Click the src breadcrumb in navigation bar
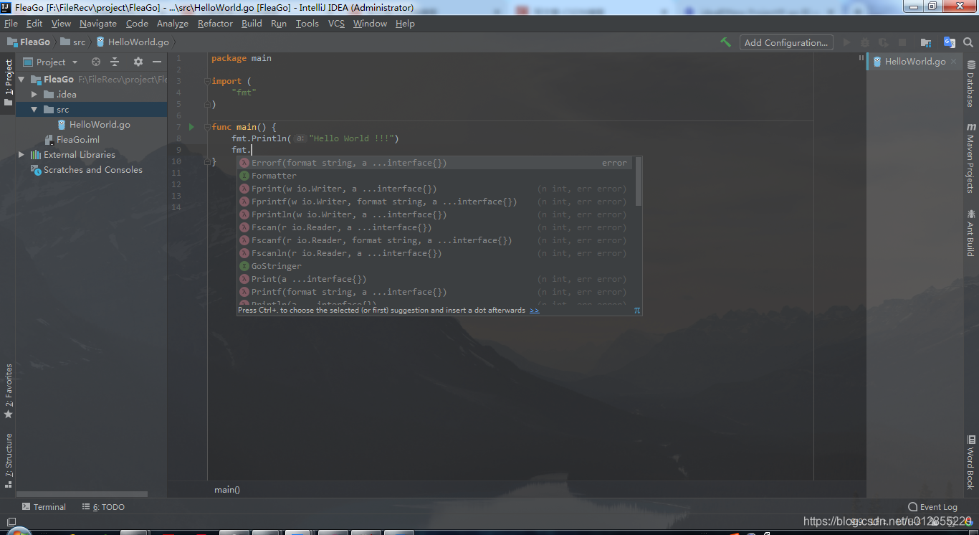979x535 pixels. [73, 42]
